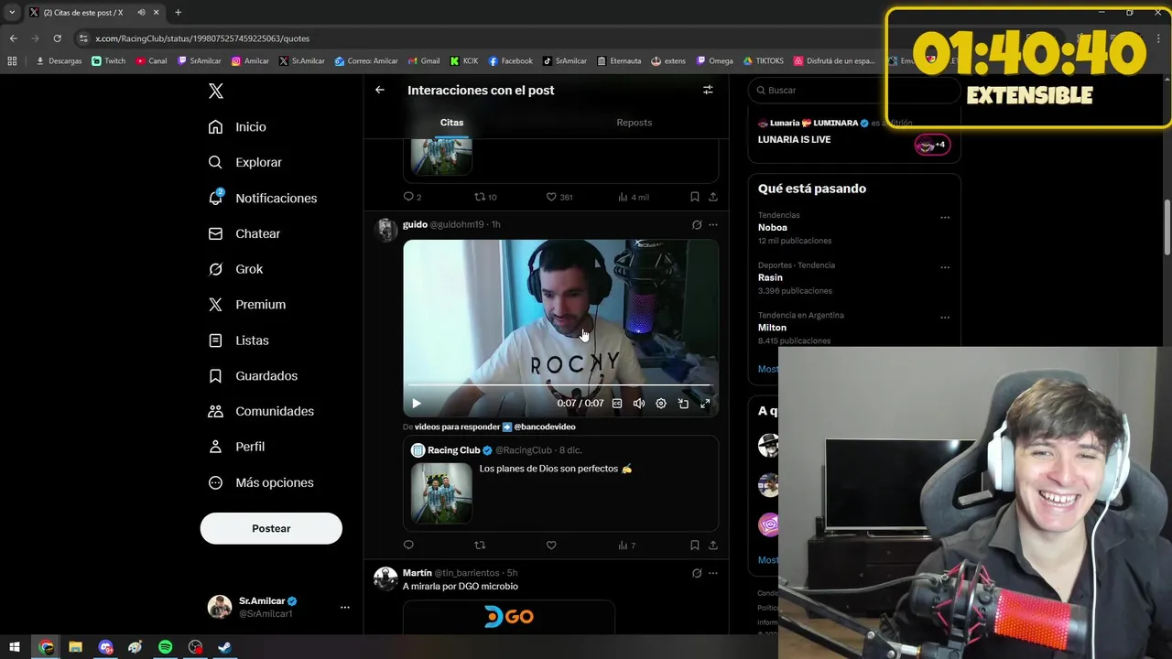Like the post with 361 likes
The image size is (1172, 659).
pos(559,197)
